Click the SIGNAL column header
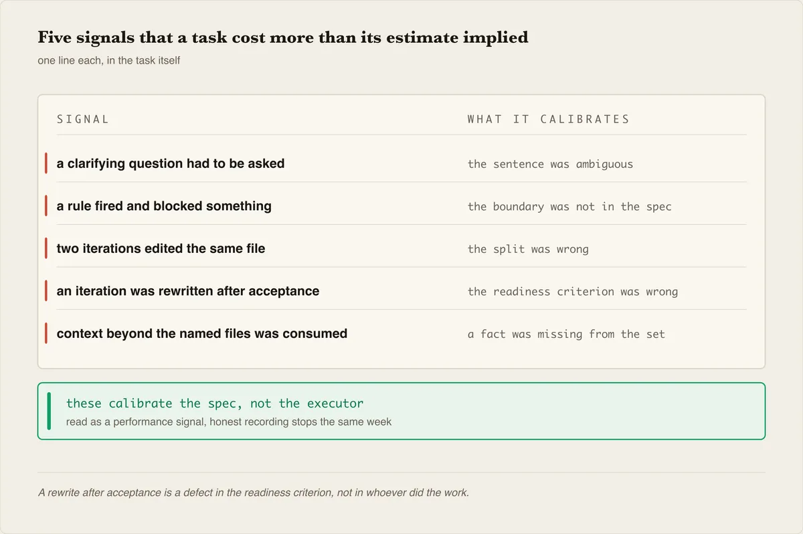The height and width of the screenshot is (534, 803). 83,119
